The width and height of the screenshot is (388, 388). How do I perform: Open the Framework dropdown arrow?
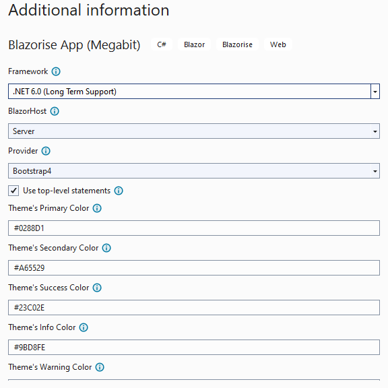click(x=375, y=92)
